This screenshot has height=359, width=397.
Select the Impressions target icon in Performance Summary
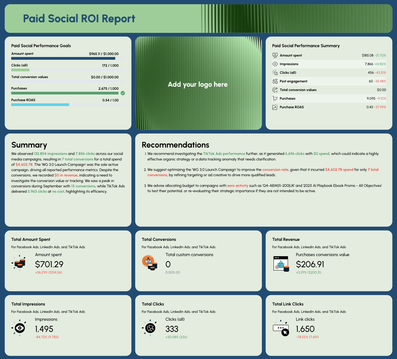(275, 64)
